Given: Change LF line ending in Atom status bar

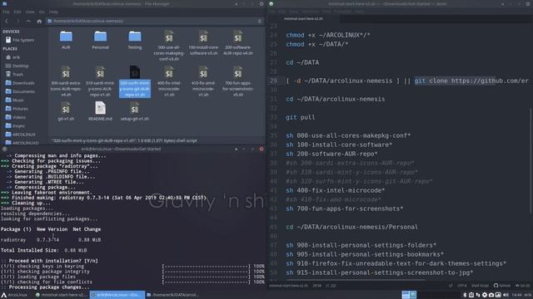Looking at the screenshot, I should [451, 286].
